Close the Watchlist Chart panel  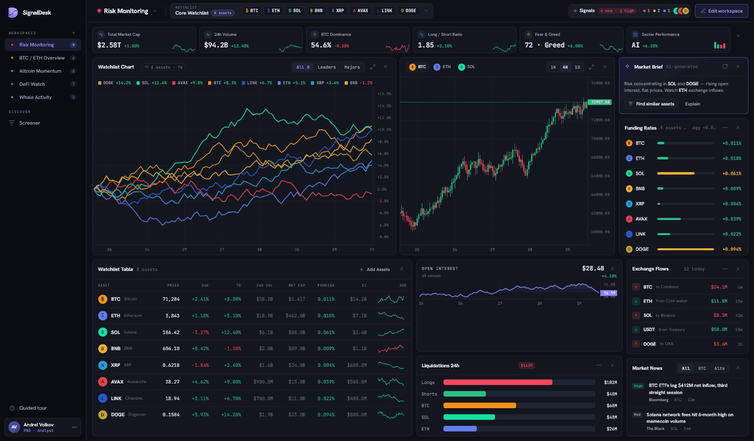pos(386,67)
